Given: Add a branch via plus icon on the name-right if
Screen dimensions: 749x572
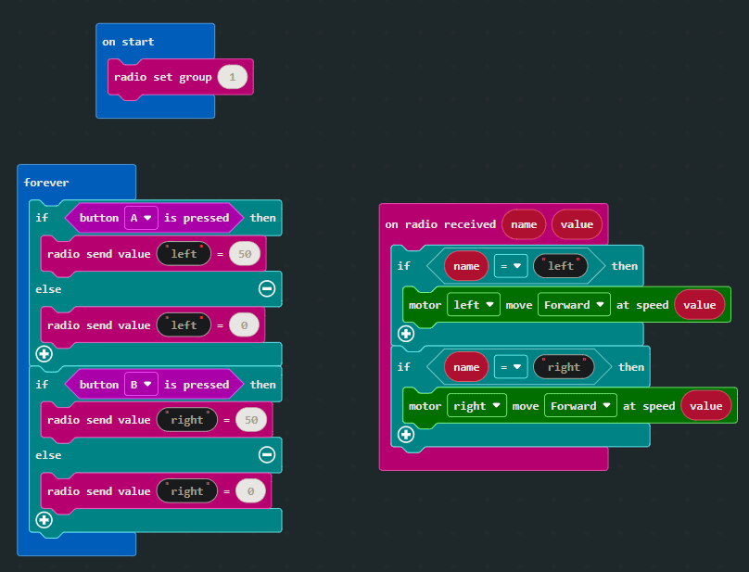Looking at the screenshot, I should tap(405, 434).
